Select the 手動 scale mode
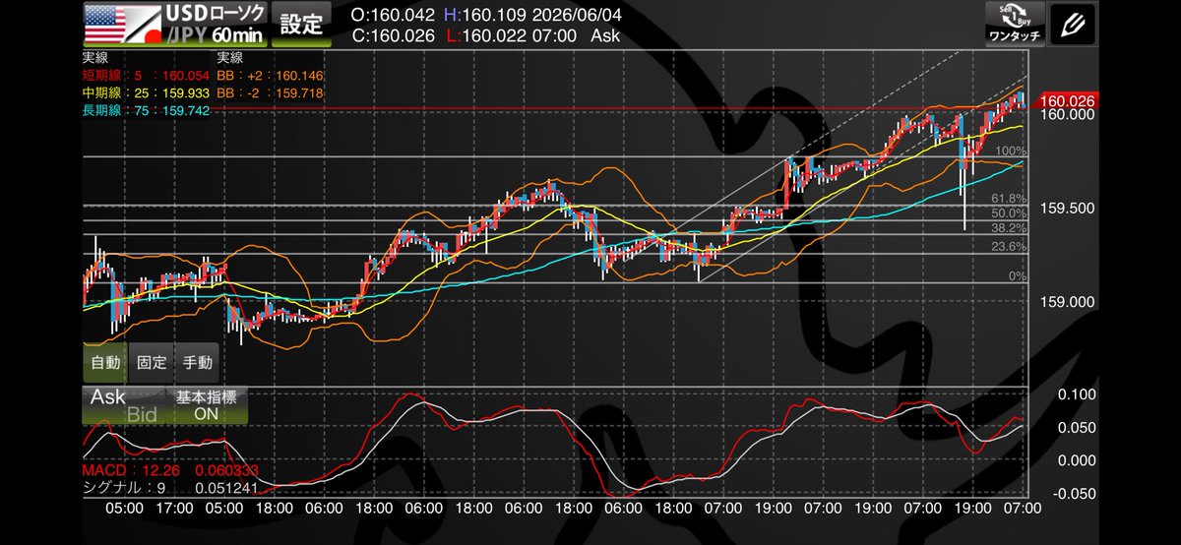 click(x=197, y=362)
